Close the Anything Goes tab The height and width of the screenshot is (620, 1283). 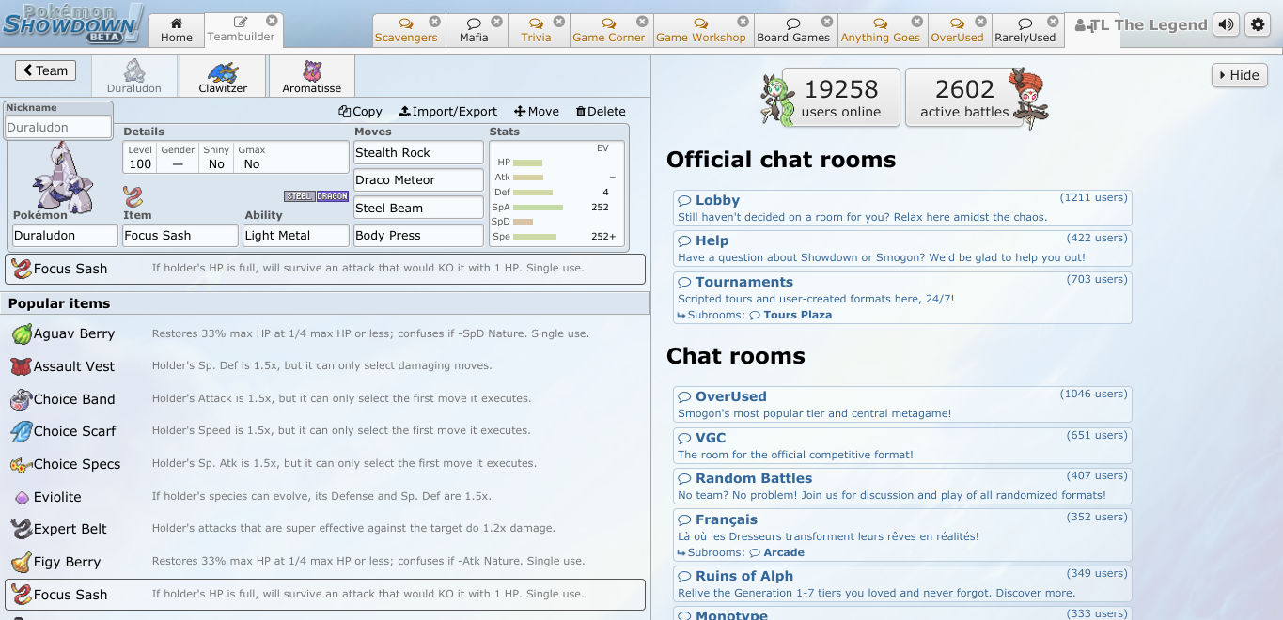(x=915, y=21)
